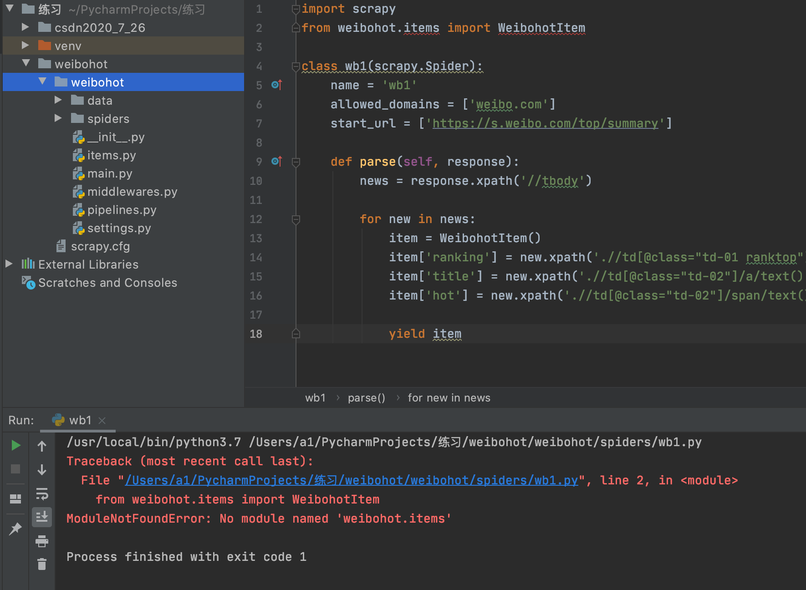Open main.py in the project tree
806x590 pixels.
tap(110, 173)
